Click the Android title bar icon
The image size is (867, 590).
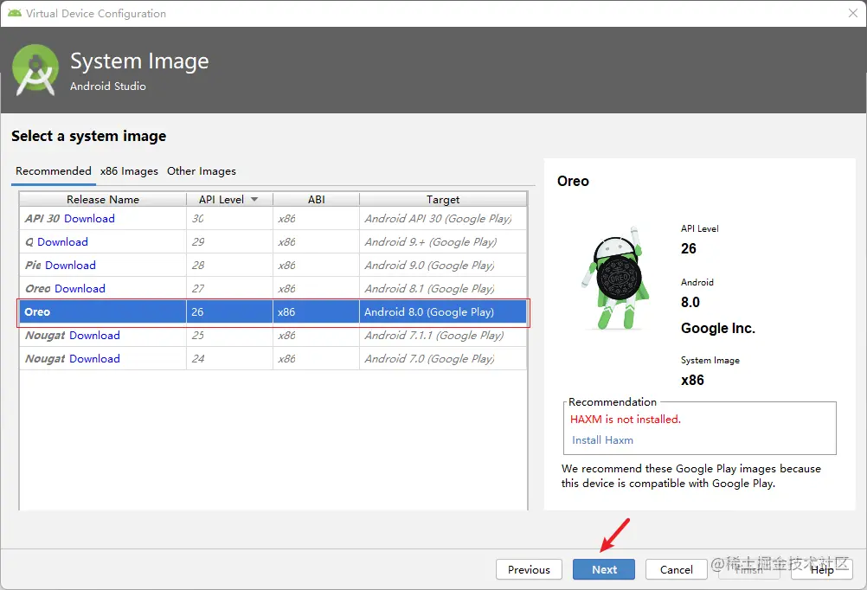click(15, 13)
